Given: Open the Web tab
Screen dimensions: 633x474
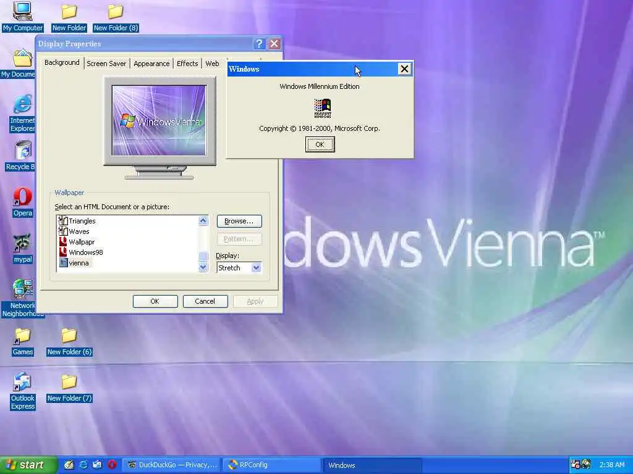Looking at the screenshot, I should click(213, 64).
